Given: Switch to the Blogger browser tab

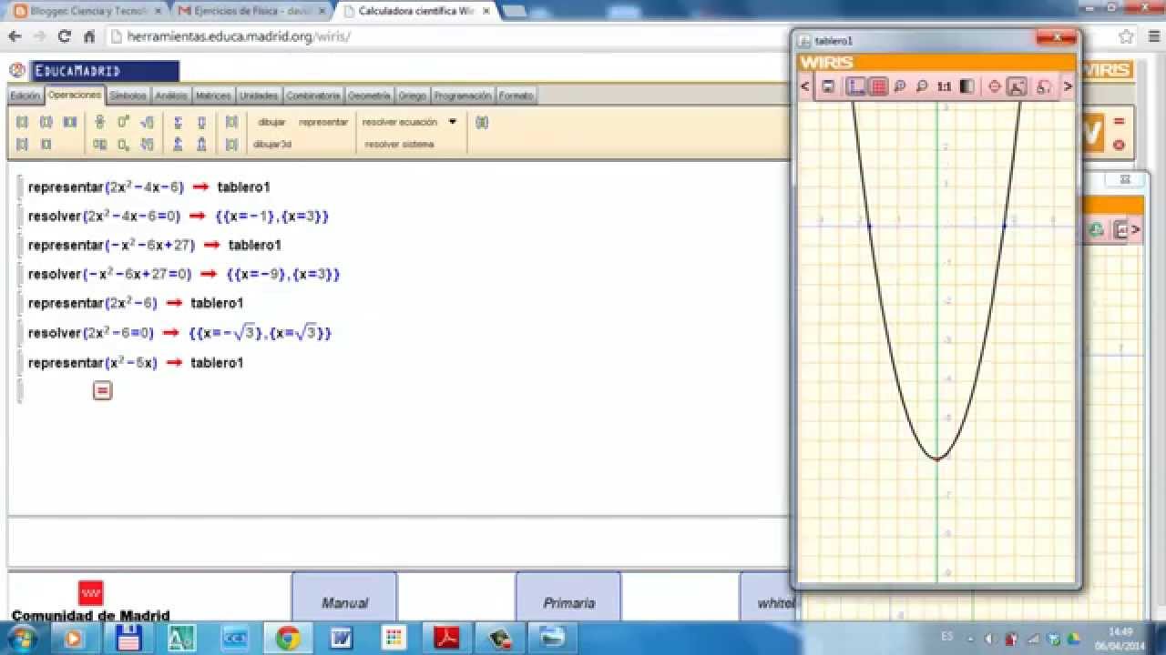Looking at the screenshot, I should tap(87, 11).
